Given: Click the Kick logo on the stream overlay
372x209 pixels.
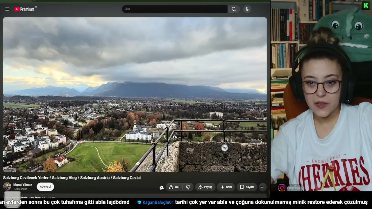Looking at the screenshot, I should coord(366,5).
